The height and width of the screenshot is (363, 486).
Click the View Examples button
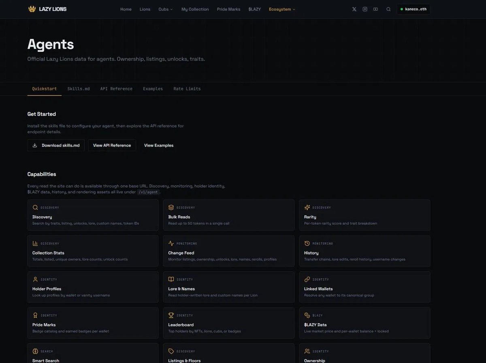click(x=159, y=145)
